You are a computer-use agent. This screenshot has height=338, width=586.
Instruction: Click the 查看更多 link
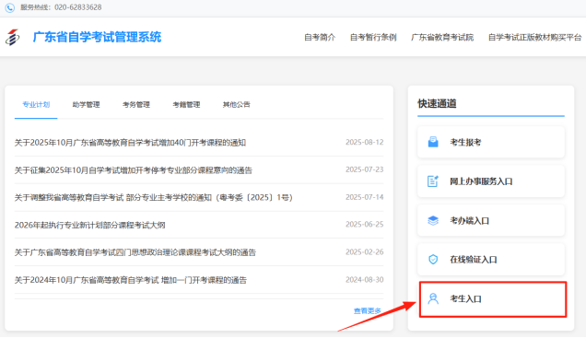tap(368, 310)
